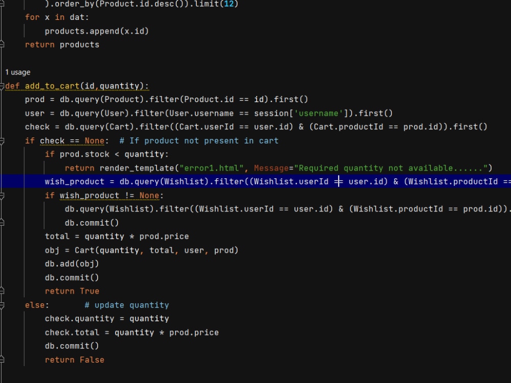The height and width of the screenshot is (383, 511).
Task: Click db.commit() below the check.total line
Action: pos(72,346)
